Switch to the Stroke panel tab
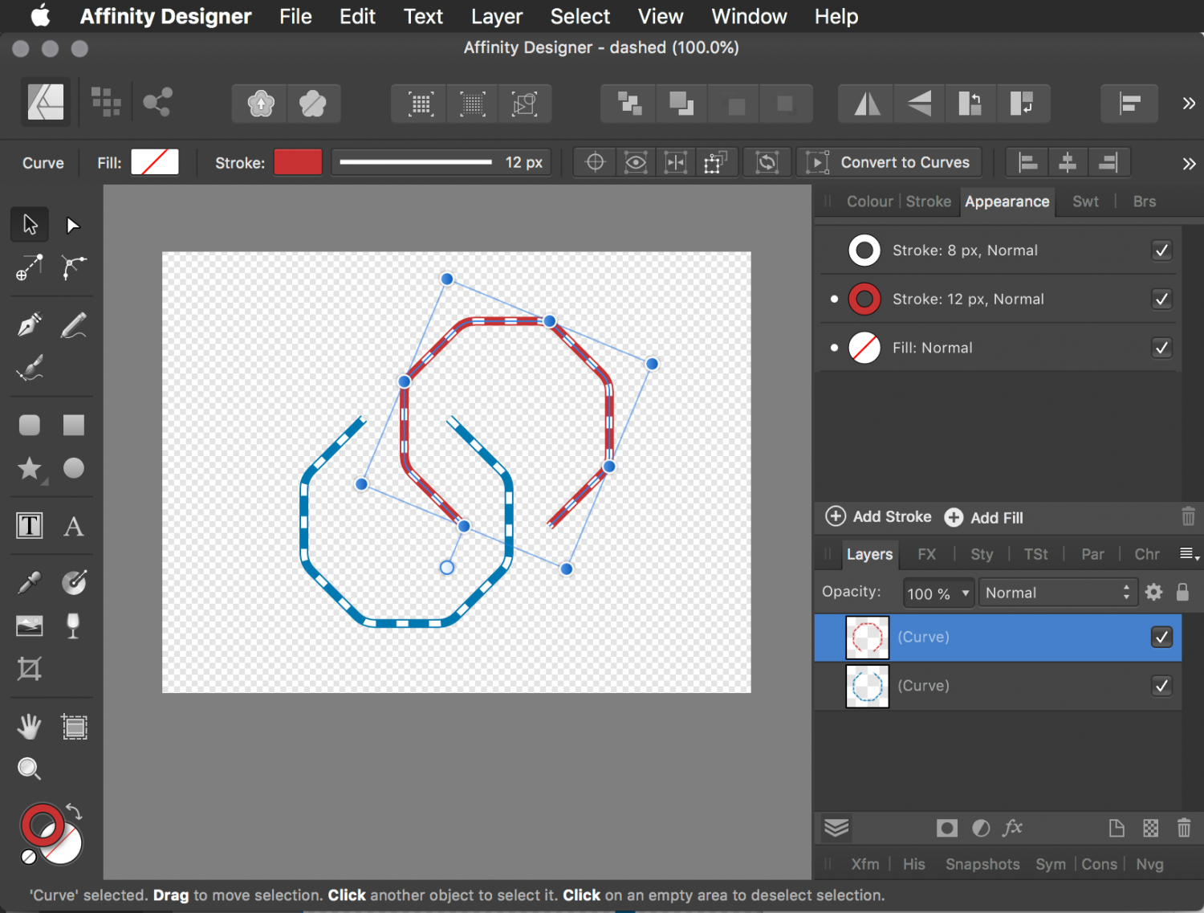The width and height of the screenshot is (1204, 913). [928, 202]
